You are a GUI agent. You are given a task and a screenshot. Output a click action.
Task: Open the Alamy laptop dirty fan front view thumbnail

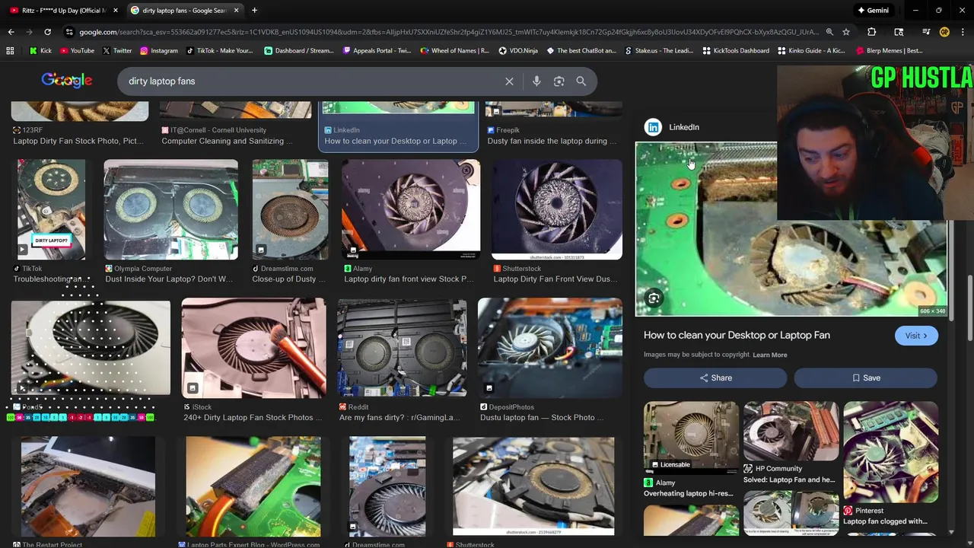411,210
